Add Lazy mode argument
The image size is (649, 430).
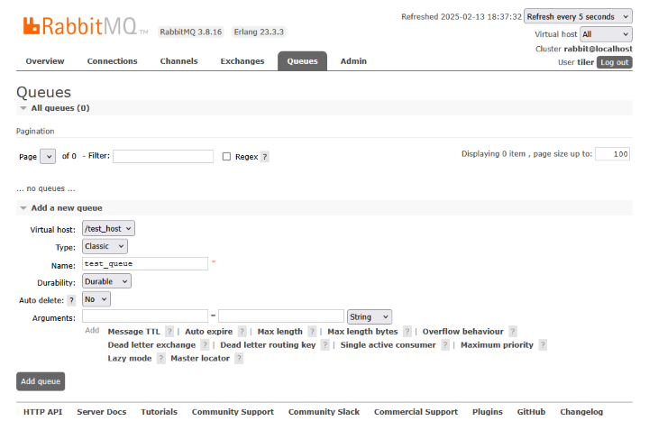pyautogui.click(x=130, y=359)
